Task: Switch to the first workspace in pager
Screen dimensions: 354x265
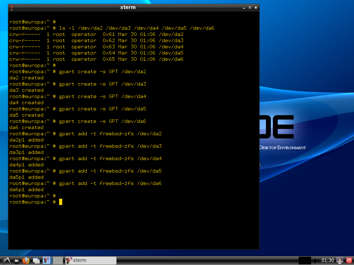Action: coord(47,261)
